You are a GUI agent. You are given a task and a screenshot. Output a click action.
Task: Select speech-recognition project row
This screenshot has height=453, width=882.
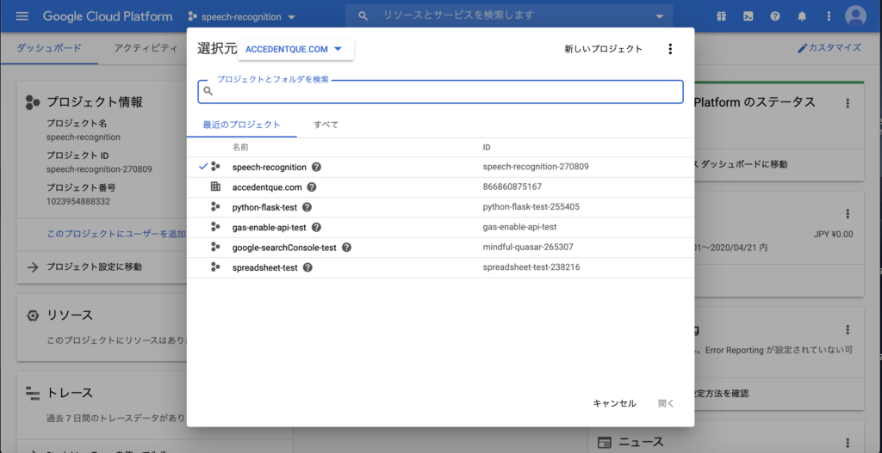click(440, 167)
